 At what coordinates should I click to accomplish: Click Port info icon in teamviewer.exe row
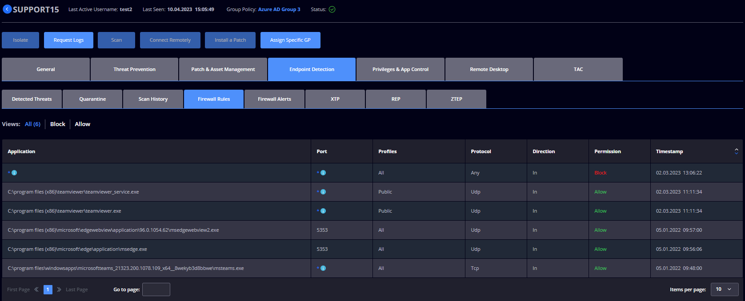[323, 211]
